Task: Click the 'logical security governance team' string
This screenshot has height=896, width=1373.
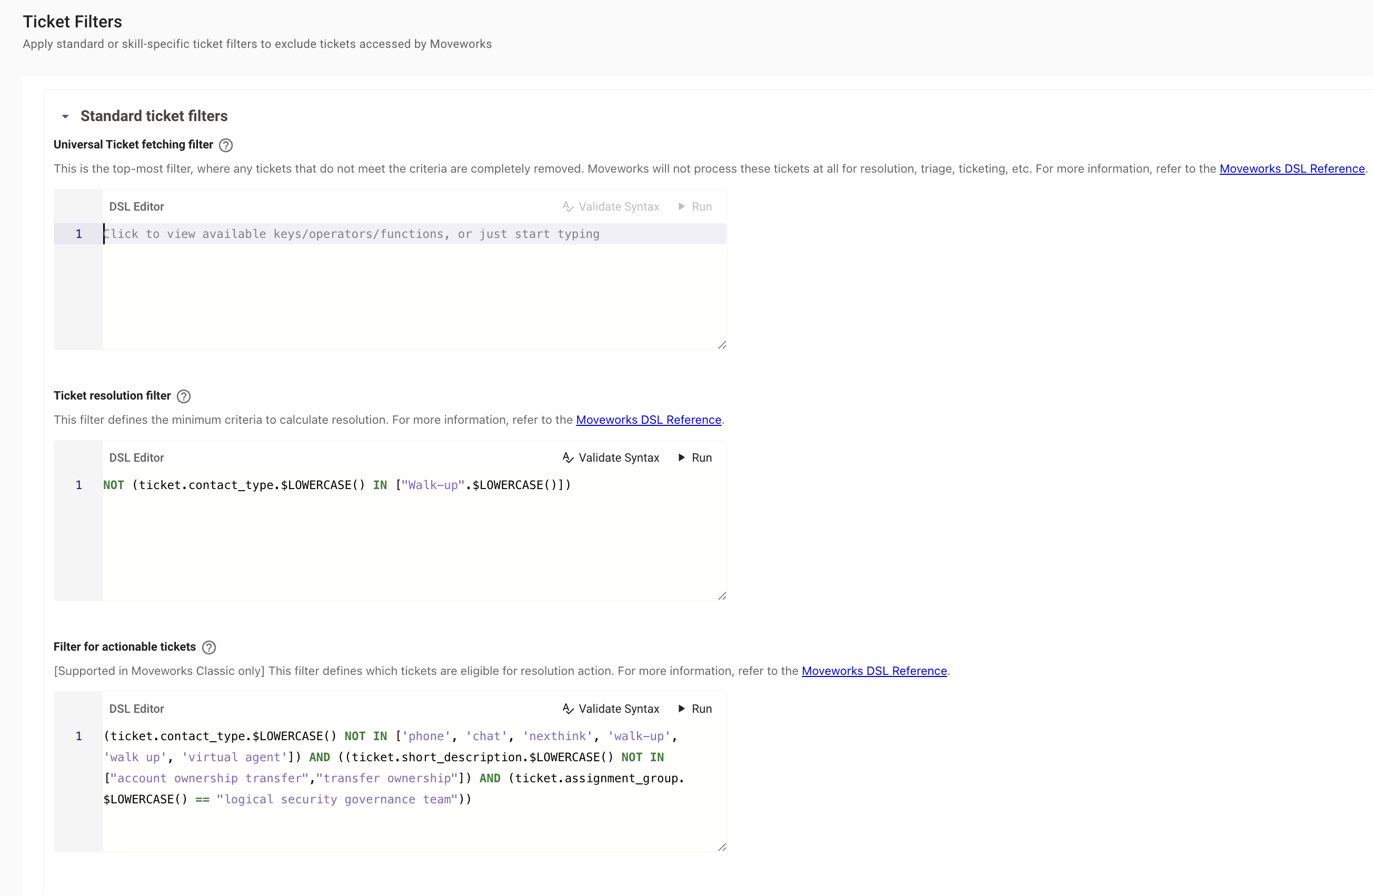Action: 337,799
